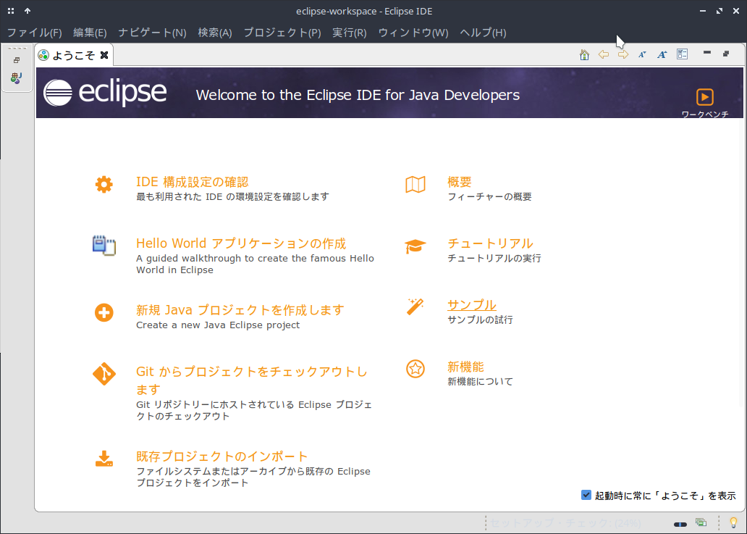The image size is (747, 534).
Task: Click Git からプロジェクトをチェックアウトします link
Action: pyautogui.click(x=252, y=380)
